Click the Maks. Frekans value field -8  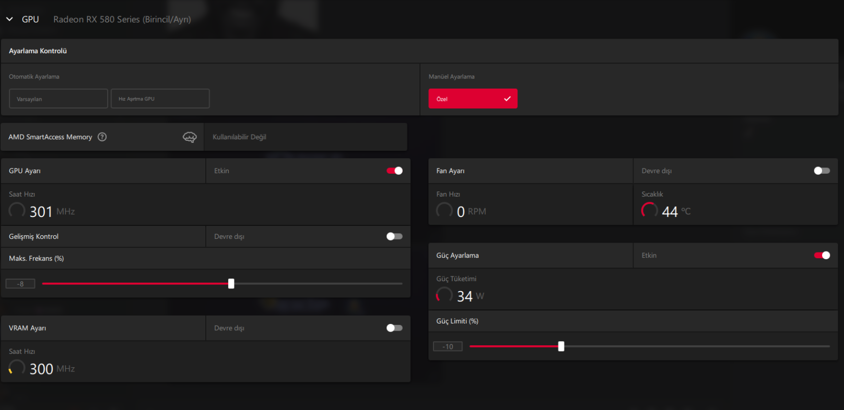[20, 284]
